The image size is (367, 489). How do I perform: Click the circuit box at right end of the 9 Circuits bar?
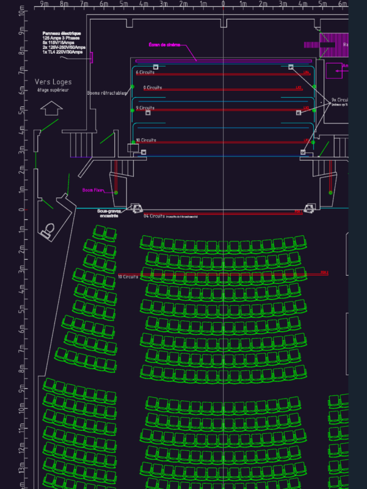(x=298, y=112)
